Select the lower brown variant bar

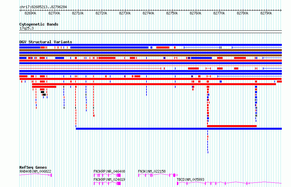click(x=150, y=55)
